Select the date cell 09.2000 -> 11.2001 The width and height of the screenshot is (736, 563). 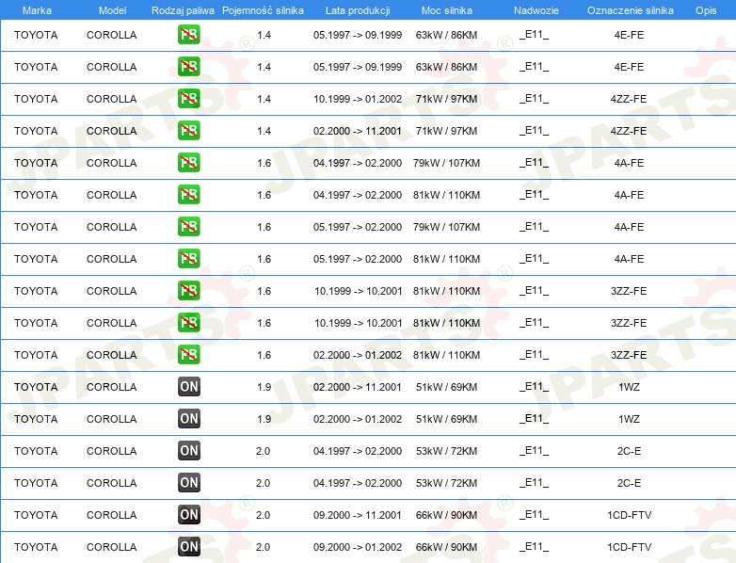coord(358,515)
